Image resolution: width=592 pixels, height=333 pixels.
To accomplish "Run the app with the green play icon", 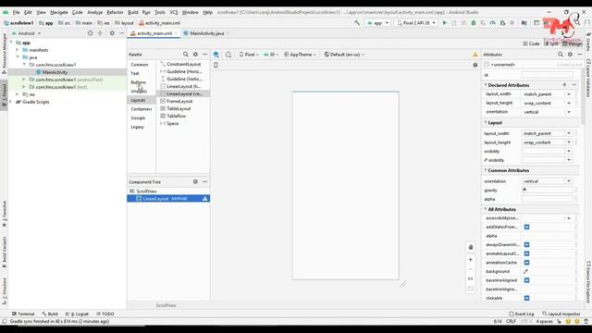I will (x=445, y=23).
